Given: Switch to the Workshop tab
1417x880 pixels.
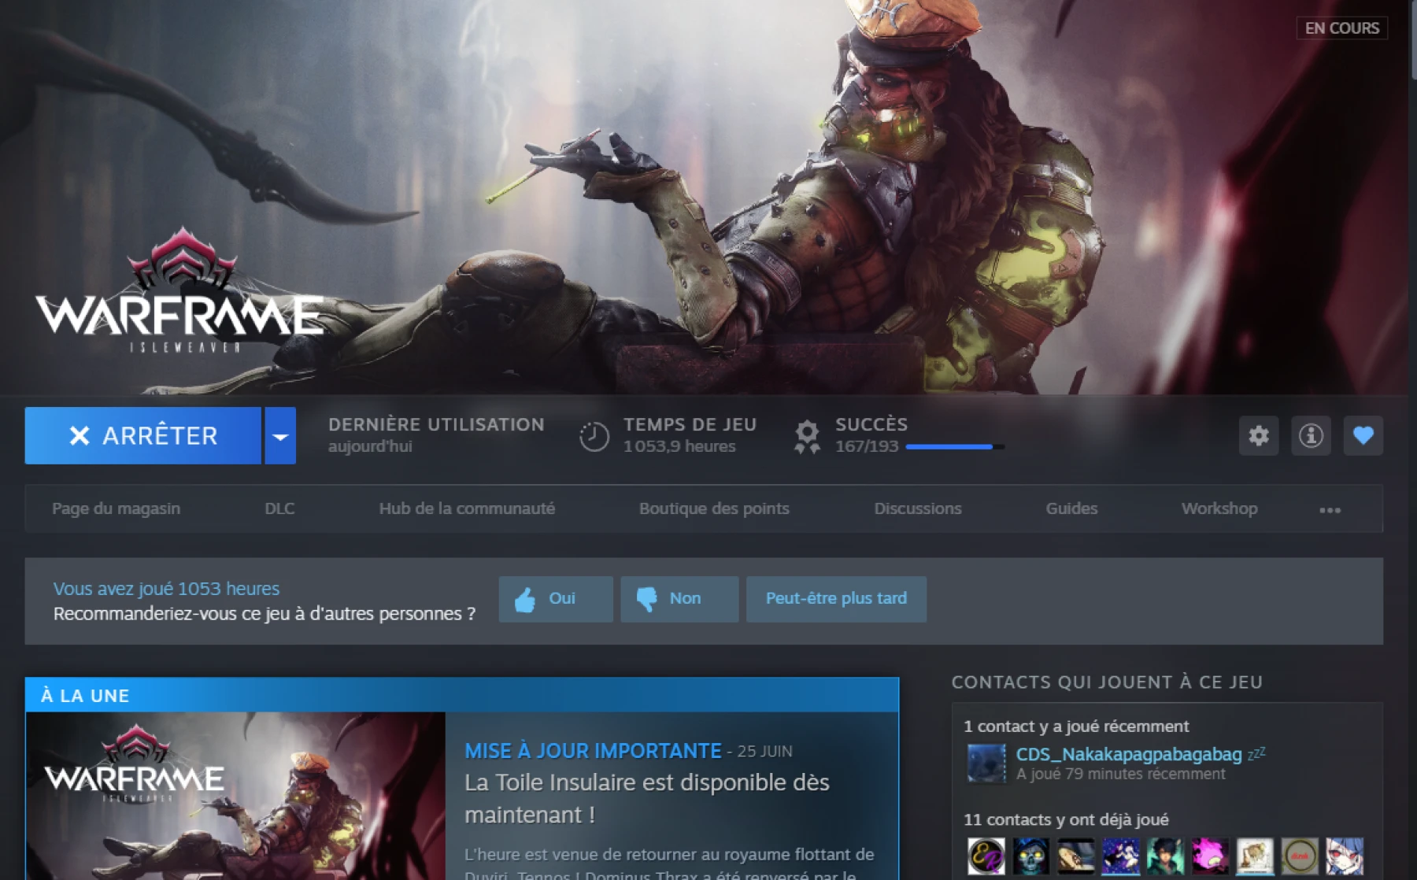Looking at the screenshot, I should [x=1219, y=508].
